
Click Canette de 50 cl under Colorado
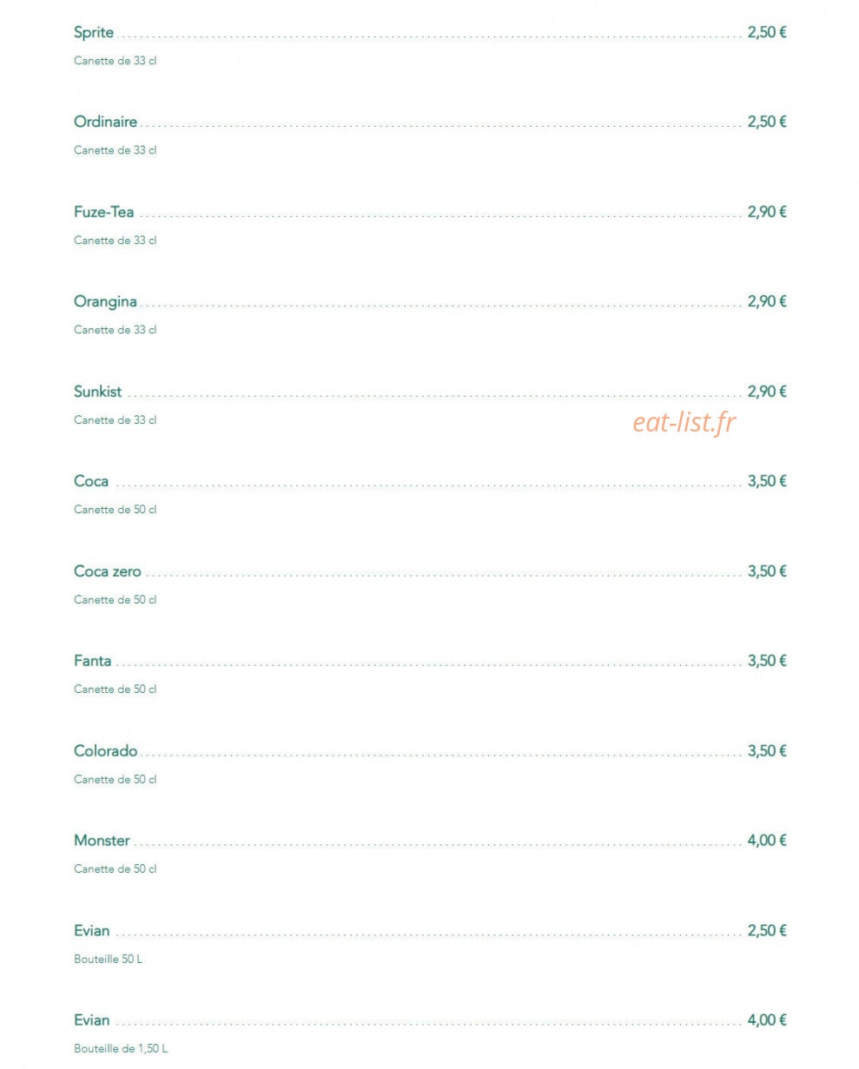coord(116,780)
